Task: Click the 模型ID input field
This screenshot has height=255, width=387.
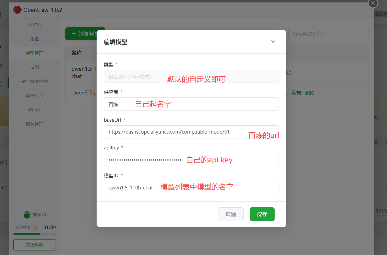Action: click(x=191, y=188)
